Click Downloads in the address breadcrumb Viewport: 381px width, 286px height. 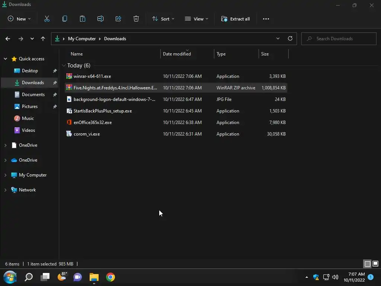(x=115, y=39)
